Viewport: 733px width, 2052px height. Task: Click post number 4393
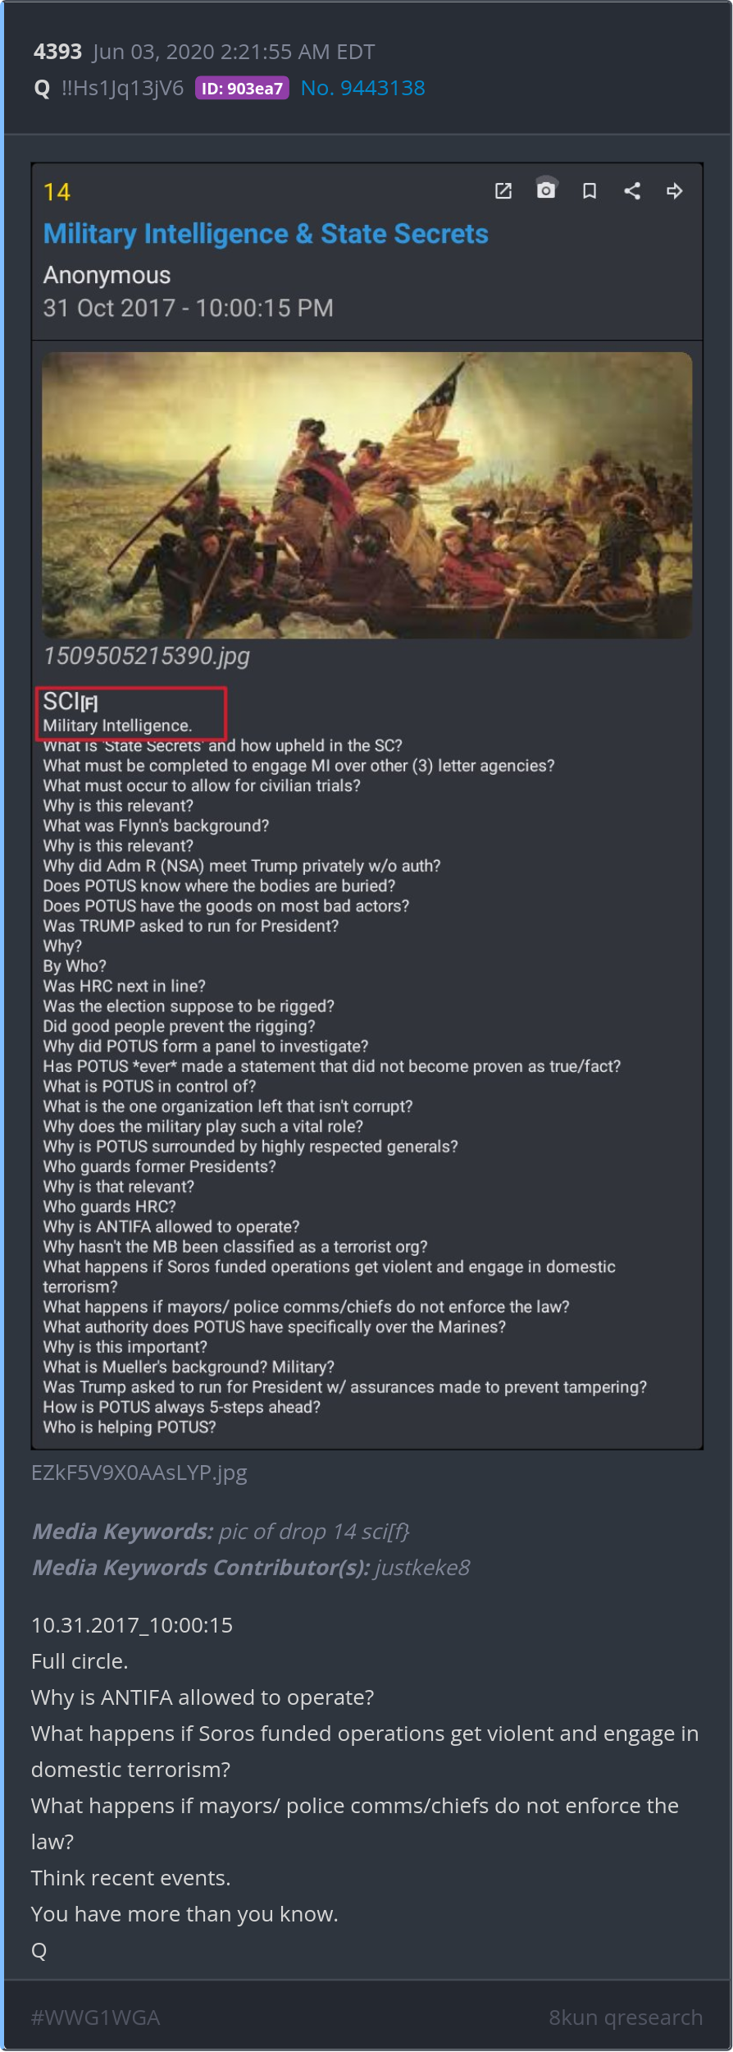click(x=57, y=52)
